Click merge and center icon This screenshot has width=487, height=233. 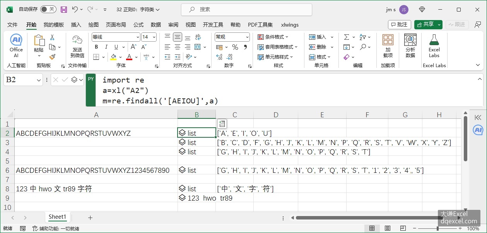click(197, 47)
